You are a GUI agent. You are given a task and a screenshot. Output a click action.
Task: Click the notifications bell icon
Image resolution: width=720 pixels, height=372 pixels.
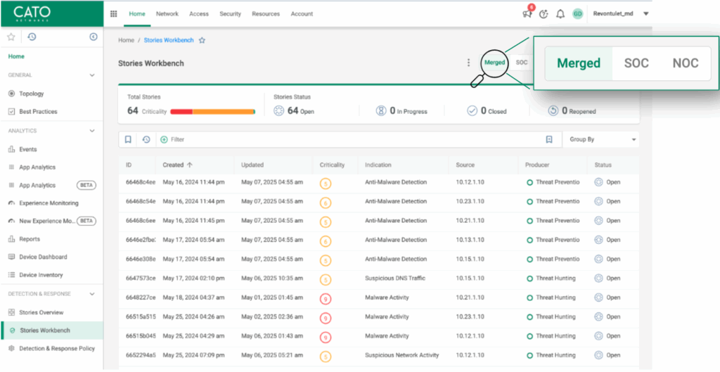(560, 13)
